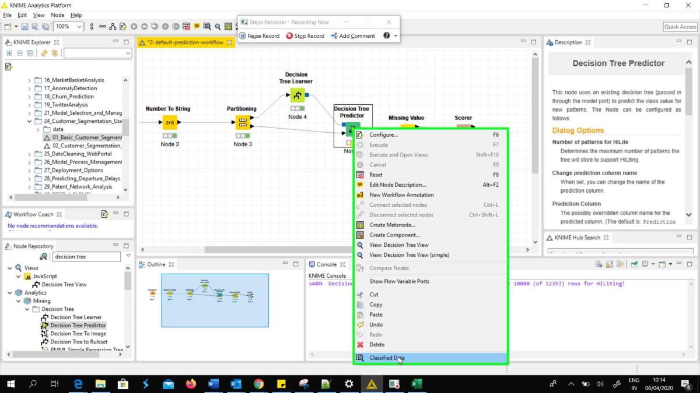Collapse the Mining category in Node Repository
Screen dimensions: 700x393
click(x=19, y=301)
